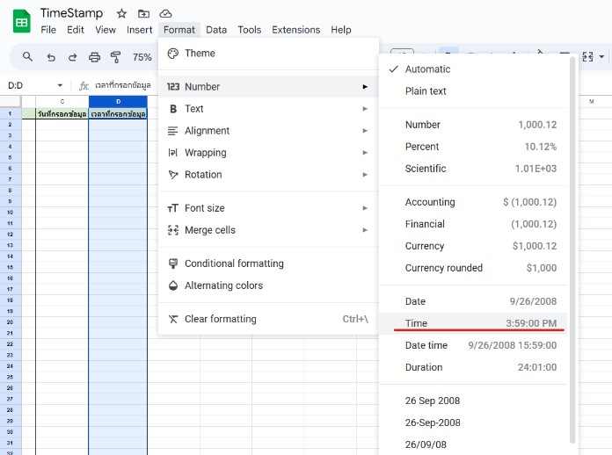This screenshot has height=455, width=612.
Task: Open the Extensions menu
Action: click(295, 30)
